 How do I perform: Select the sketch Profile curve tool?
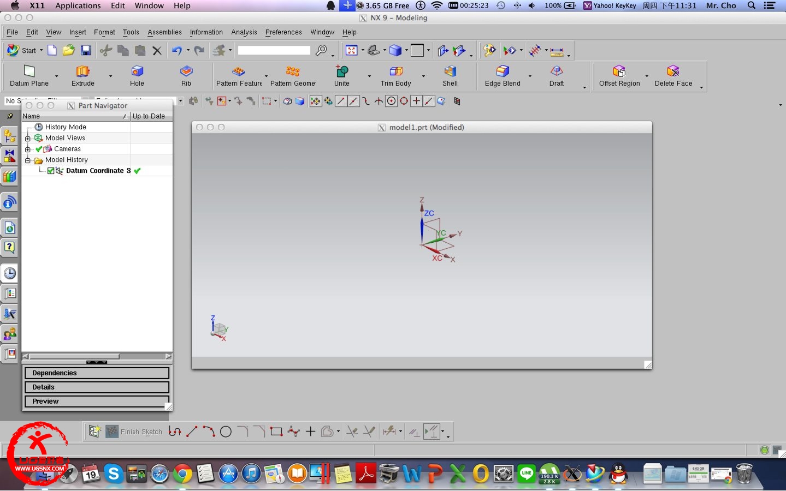click(175, 432)
